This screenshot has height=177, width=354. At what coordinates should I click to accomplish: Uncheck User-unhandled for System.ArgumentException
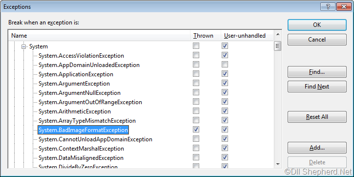click(x=225, y=83)
